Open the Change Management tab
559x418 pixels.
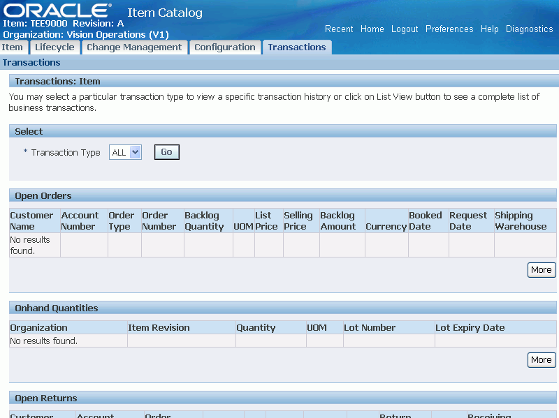(x=134, y=47)
